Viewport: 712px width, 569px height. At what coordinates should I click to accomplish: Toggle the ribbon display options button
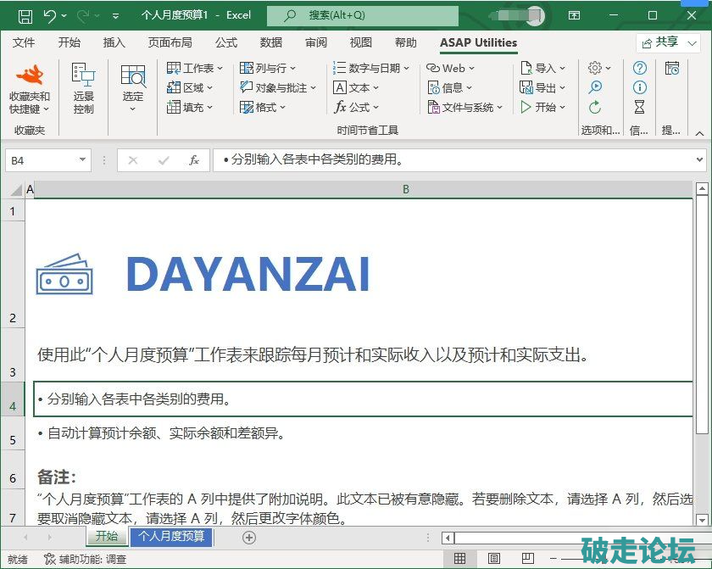pyautogui.click(x=575, y=15)
